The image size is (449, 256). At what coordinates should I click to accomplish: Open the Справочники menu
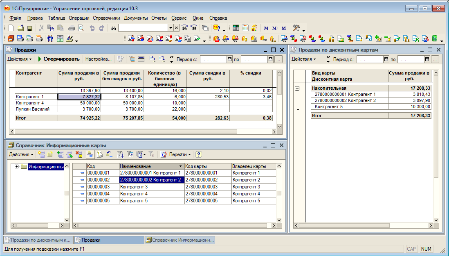(106, 18)
